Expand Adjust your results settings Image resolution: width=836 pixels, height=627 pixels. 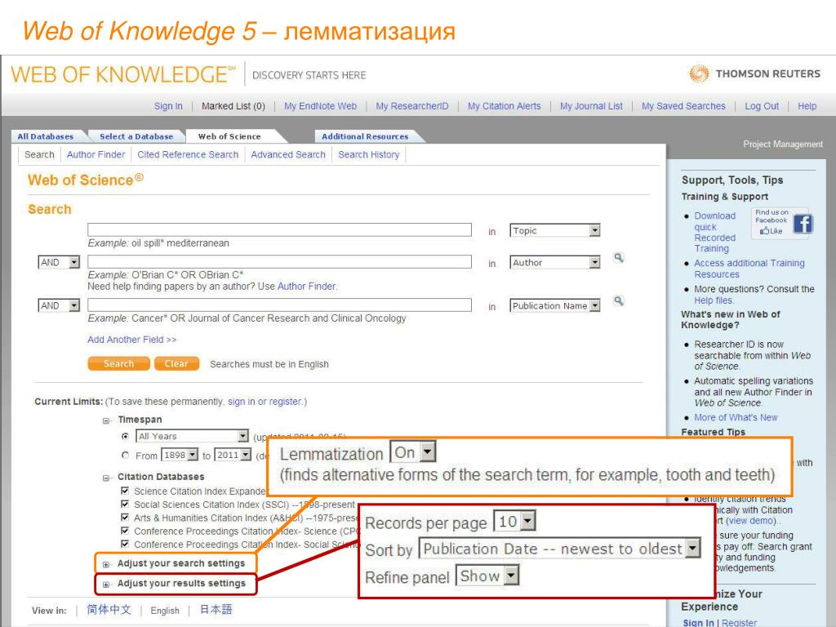(105, 585)
